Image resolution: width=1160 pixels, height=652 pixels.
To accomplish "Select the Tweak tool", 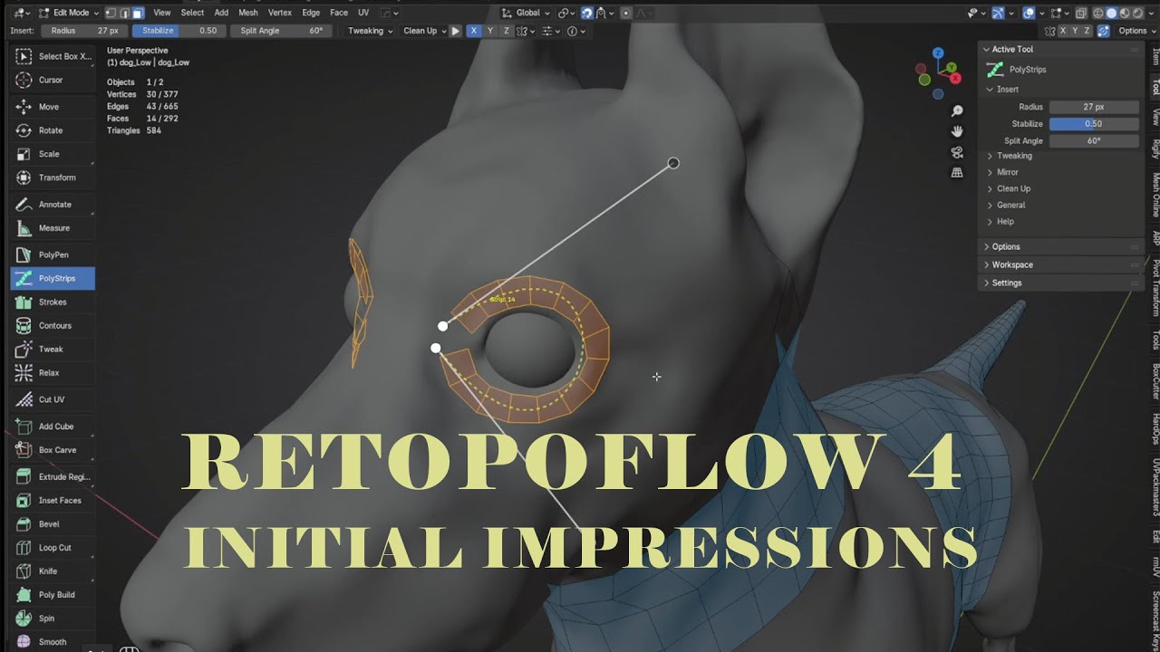I will (x=53, y=350).
